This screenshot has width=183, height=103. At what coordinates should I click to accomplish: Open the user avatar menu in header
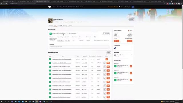click(133, 7)
